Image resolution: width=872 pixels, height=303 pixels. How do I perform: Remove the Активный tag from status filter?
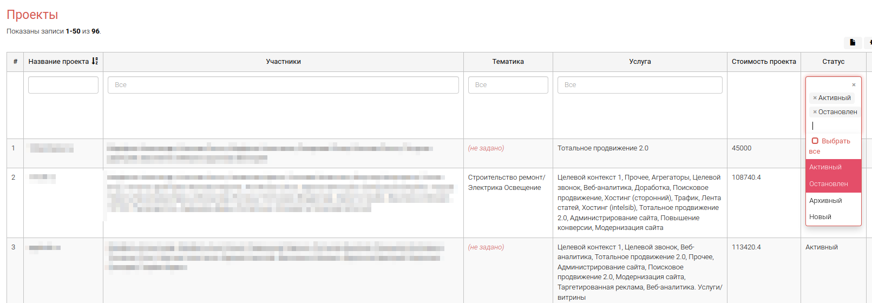click(x=815, y=98)
